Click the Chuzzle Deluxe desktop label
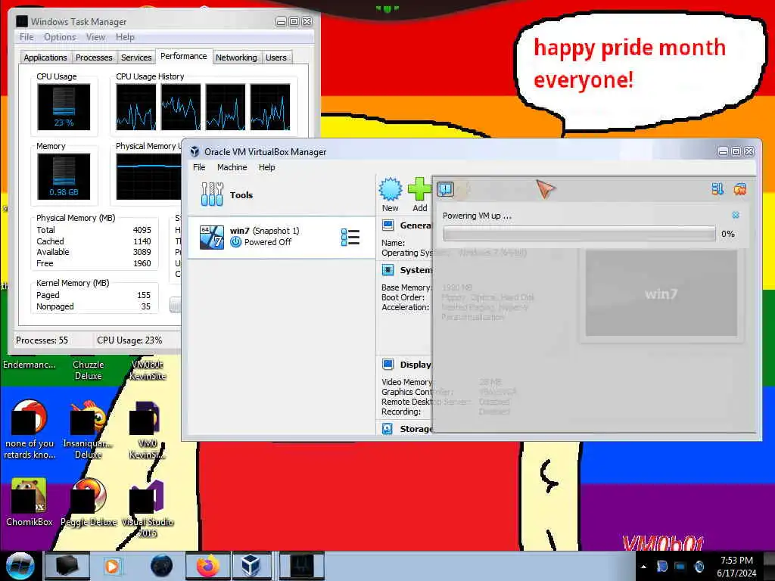Screen dimensions: 775x581 89,370
